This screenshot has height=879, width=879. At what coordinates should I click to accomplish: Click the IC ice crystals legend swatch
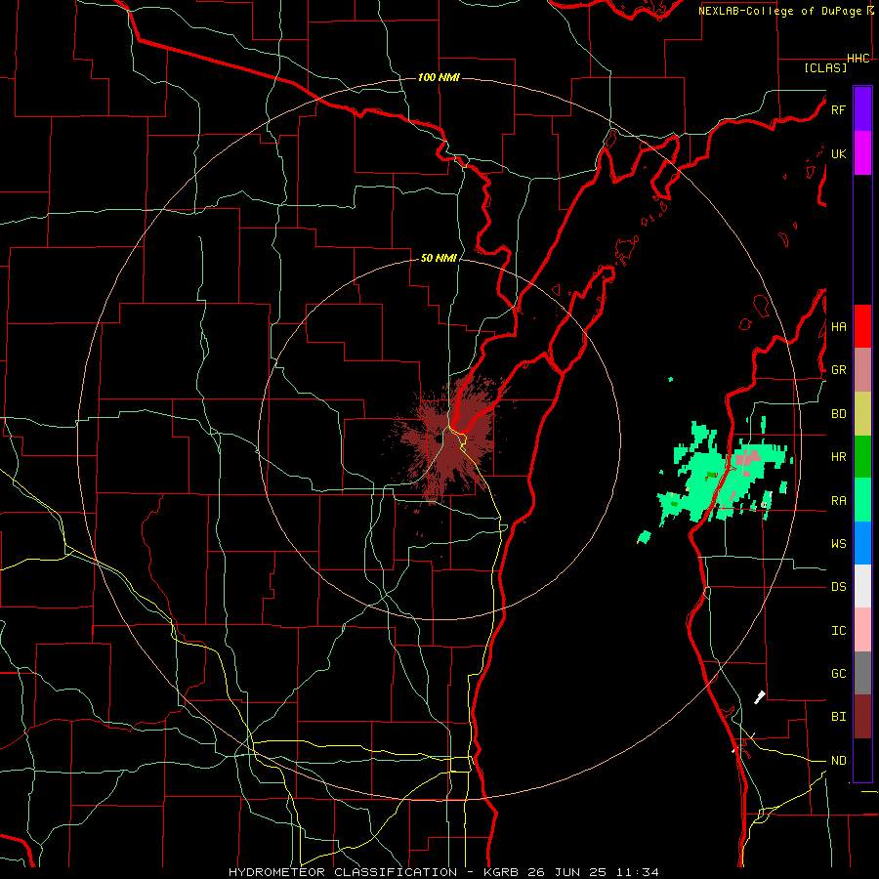coord(862,630)
